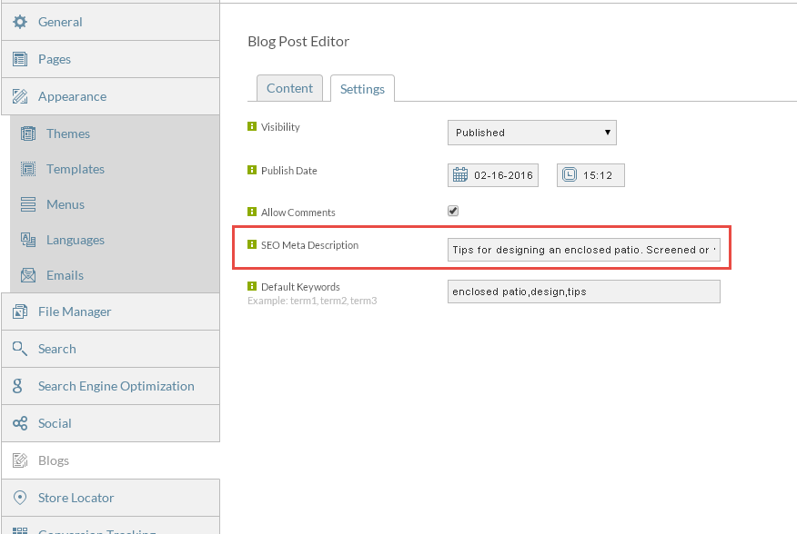This screenshot has width=797, height=534.
Task: Click the File Manager icon
Action: point(20,311)
